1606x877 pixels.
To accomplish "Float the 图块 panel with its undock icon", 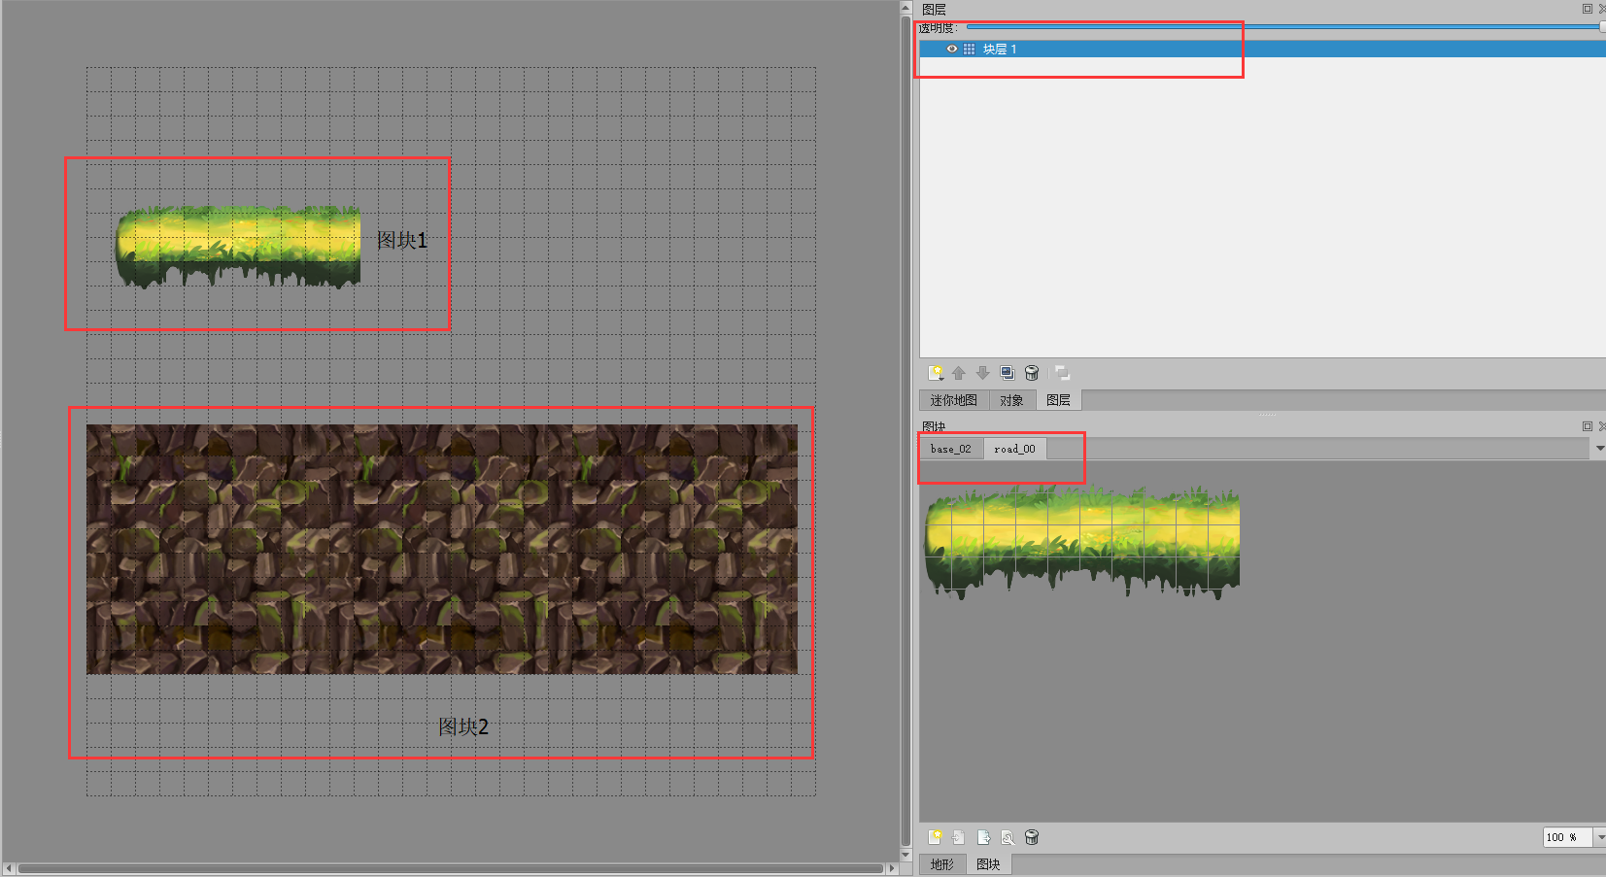I will click(x=1588, y=426).
